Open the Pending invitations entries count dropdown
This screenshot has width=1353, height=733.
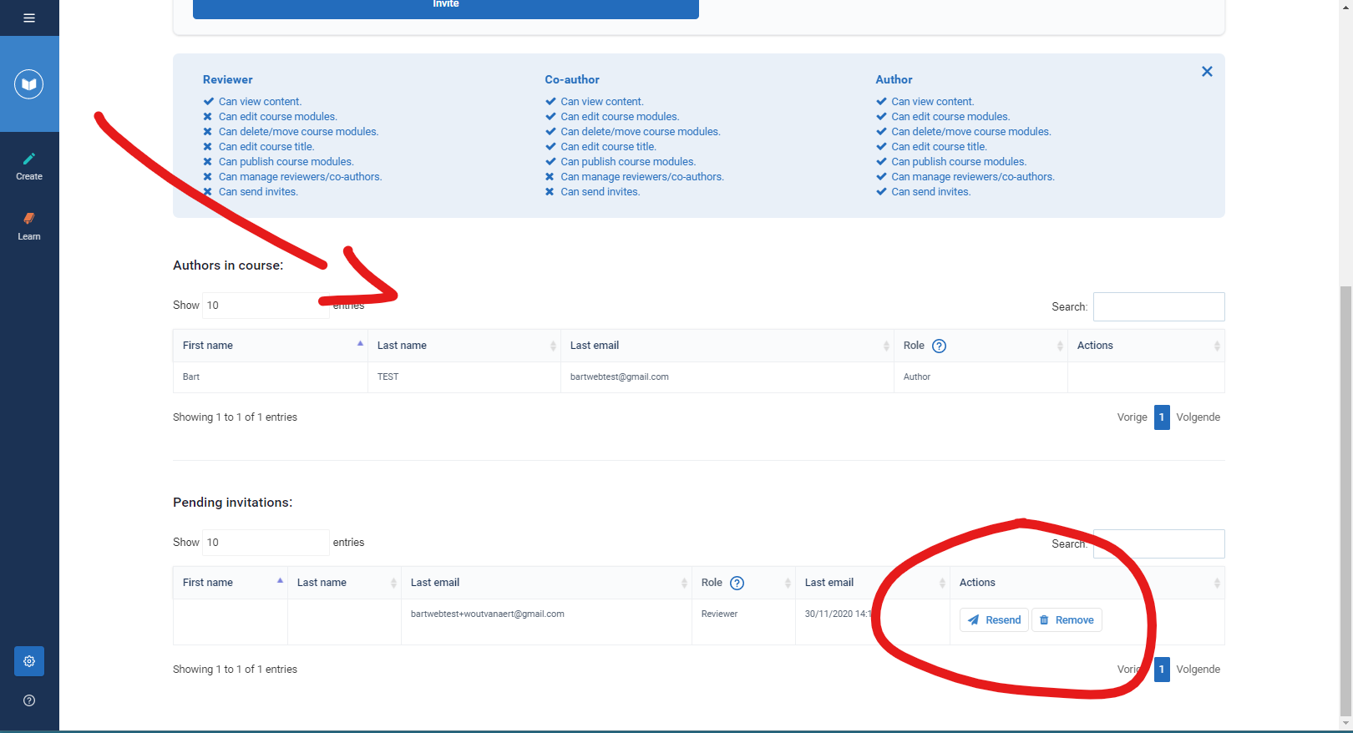(x=266, y=543)
